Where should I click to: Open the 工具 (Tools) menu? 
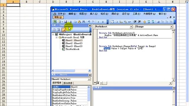pyautogui.click(x=136, y=14)
